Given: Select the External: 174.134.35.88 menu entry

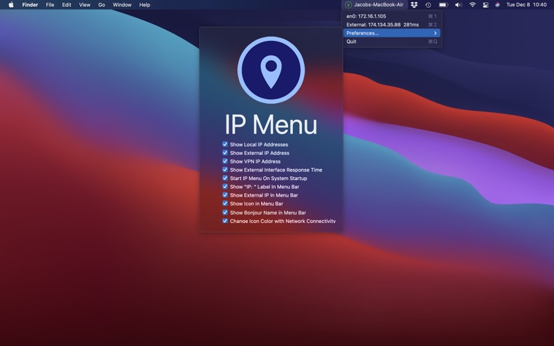Looking at the screenshot, I should point(392,25).
